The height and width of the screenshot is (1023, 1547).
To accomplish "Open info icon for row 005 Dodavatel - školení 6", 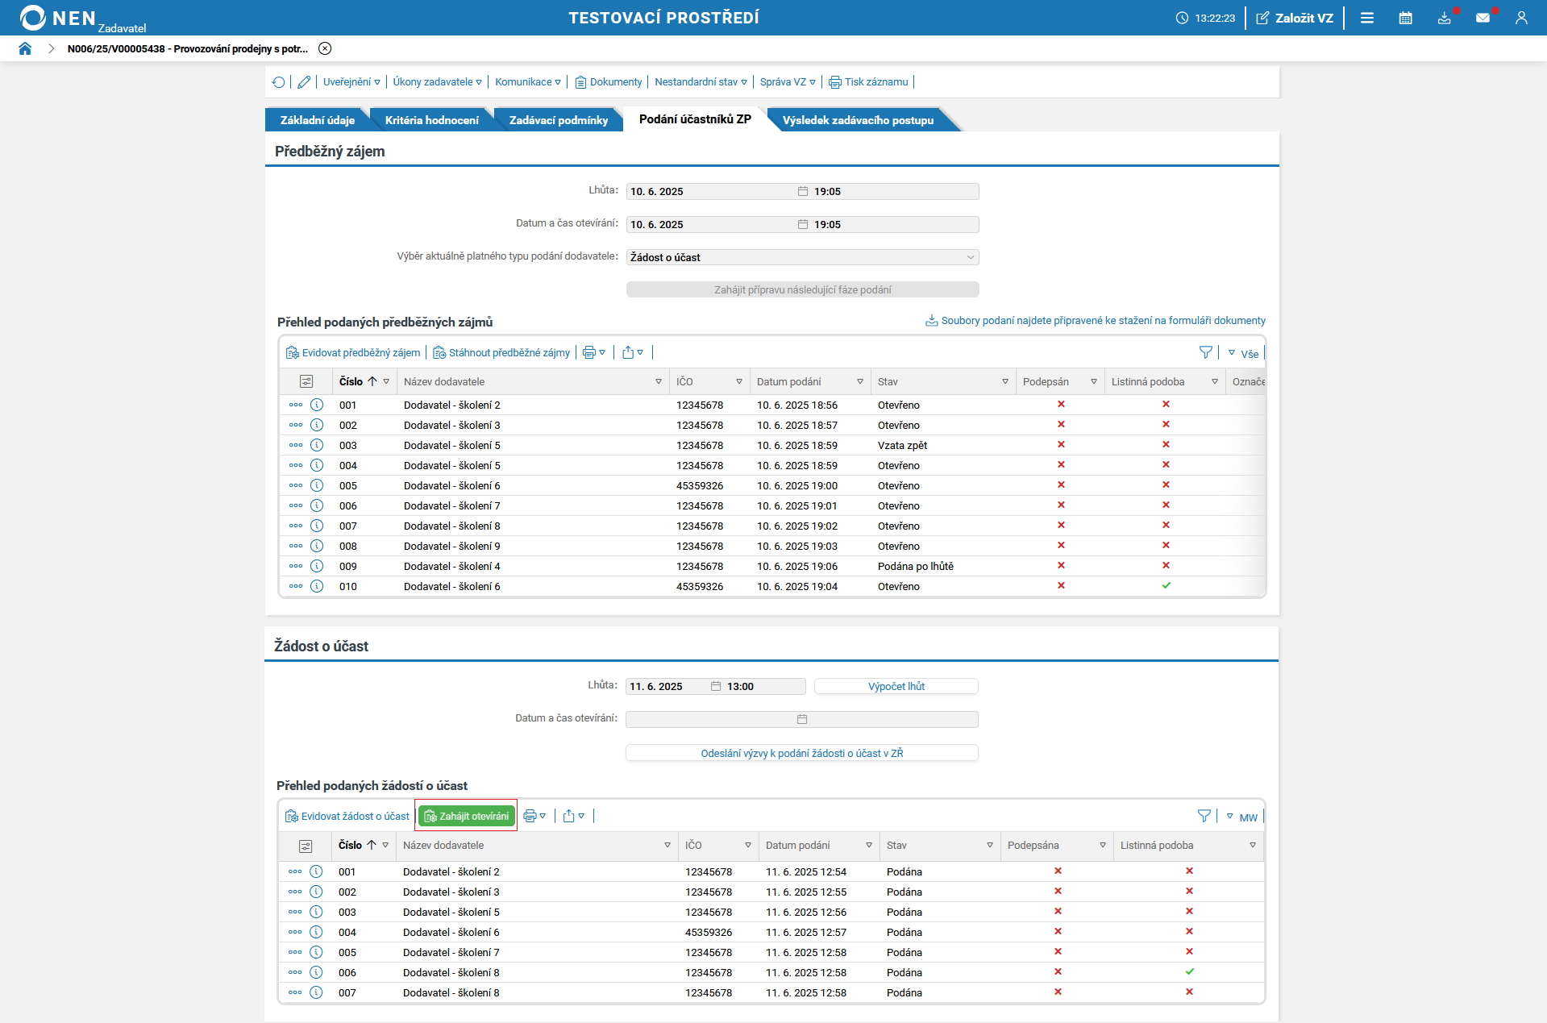I will tap(317, 485).
